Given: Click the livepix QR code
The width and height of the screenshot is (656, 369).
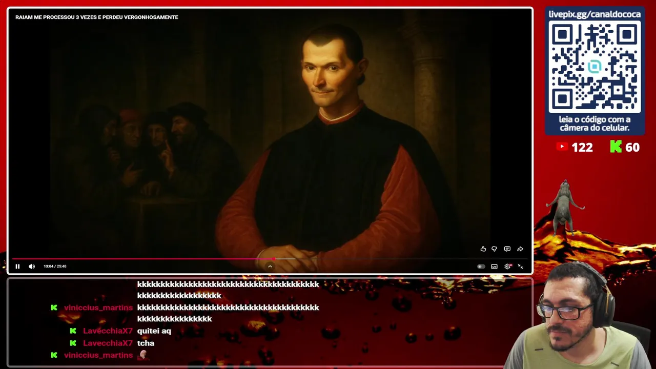Looking at the screenshot, I should click(594, 67).
